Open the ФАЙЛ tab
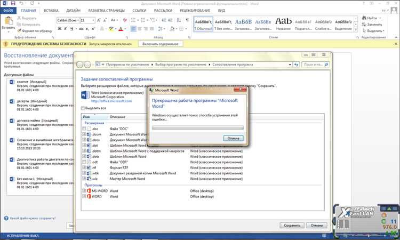This screenshot has width=400, height=240. click(8, 11)
